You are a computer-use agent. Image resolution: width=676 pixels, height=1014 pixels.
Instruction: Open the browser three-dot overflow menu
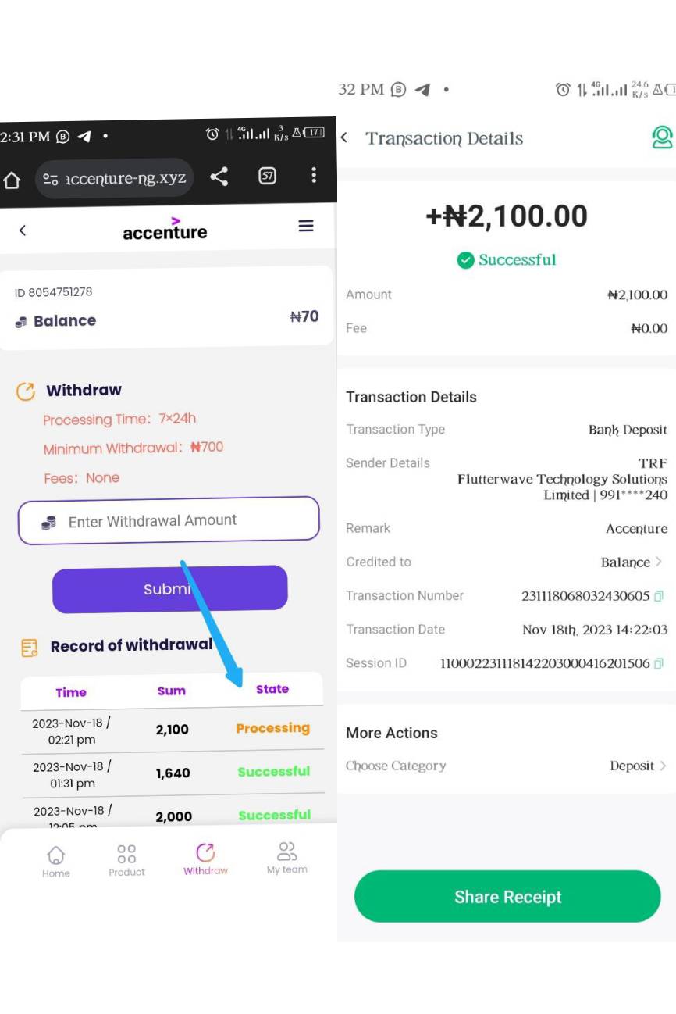(x=314, y=175)
